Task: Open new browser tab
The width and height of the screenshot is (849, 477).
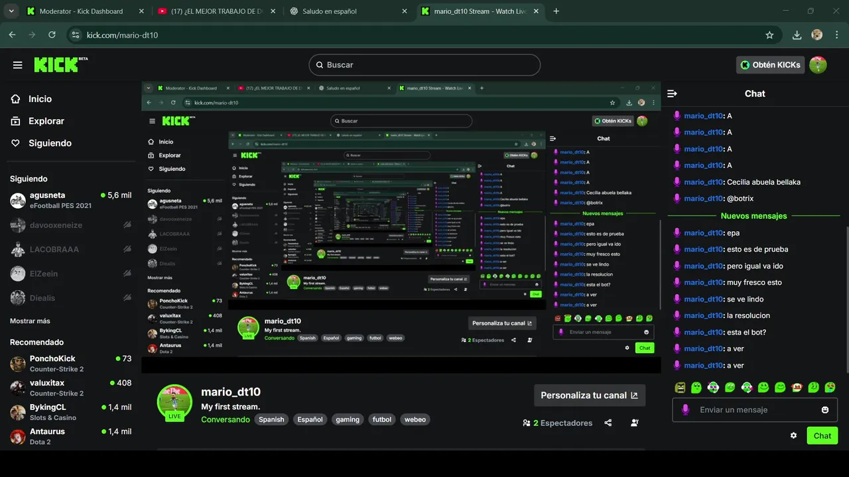Action: (x=556, y=11)
